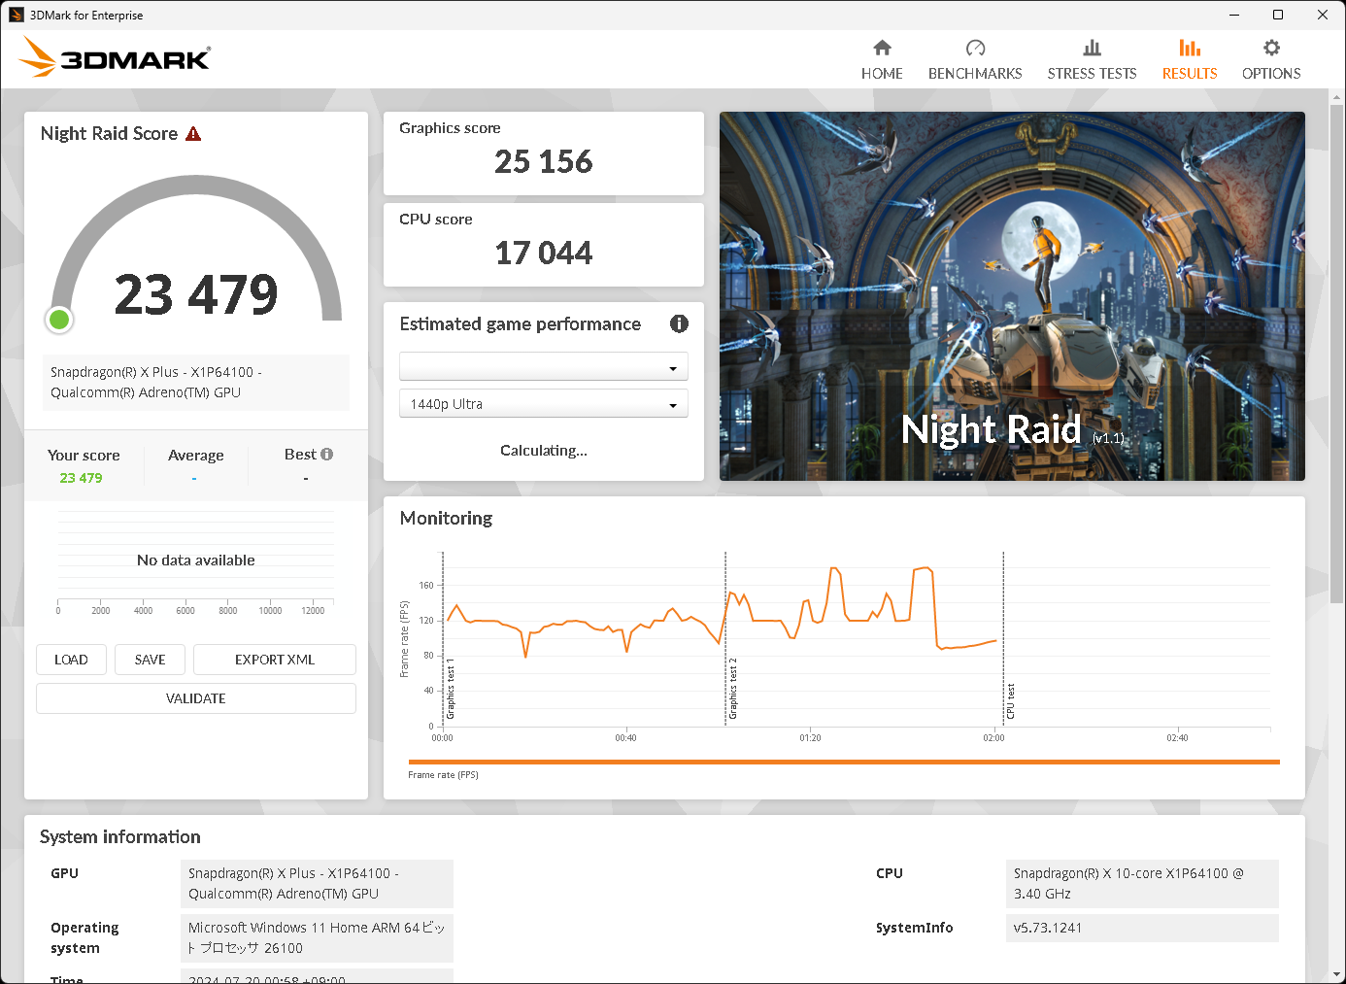
Task: Click the EXPORT XML button
Action: click(275, 660)
